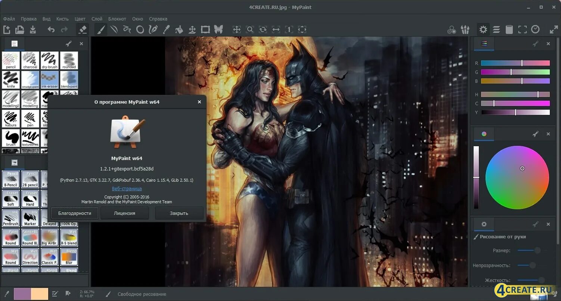This screenshot has height=301, width=561.
Task: Switch to the component sliders color tab
Action: [484, 44]
